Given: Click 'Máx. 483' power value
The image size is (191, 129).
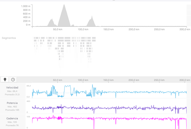Looking at the screenshot, I should [x=12, y=107].
